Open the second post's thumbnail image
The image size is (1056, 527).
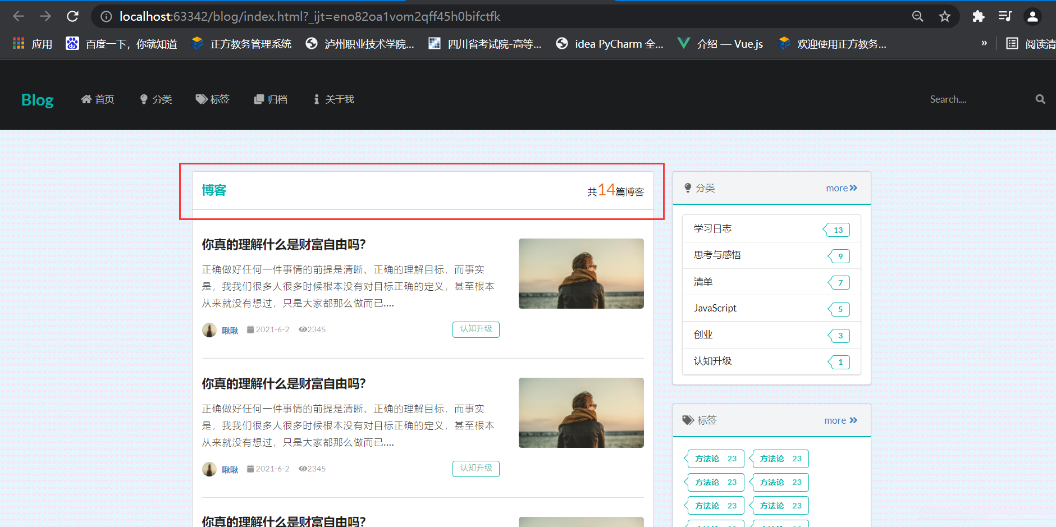point(581,413)
